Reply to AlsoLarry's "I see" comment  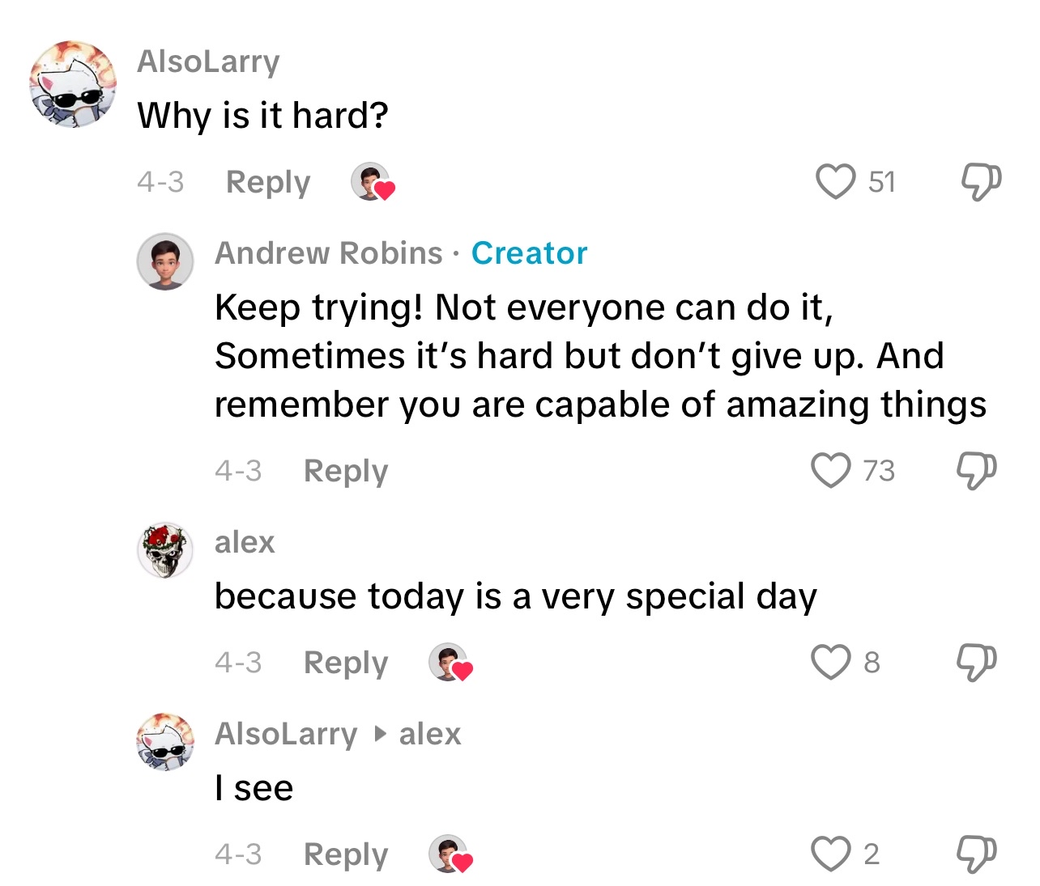pyautogui.click(x=346, y=854)
